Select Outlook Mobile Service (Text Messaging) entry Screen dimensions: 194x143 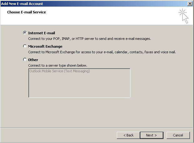(x=59, y=71)
